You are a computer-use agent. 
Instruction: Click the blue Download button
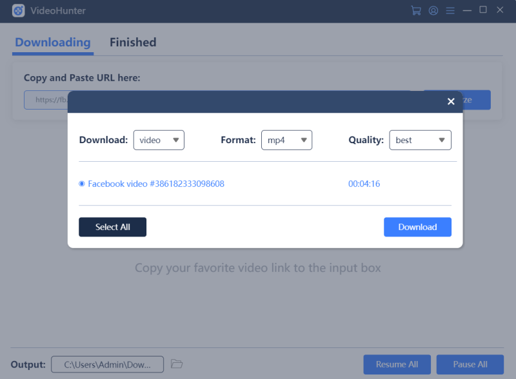(417, 227)
